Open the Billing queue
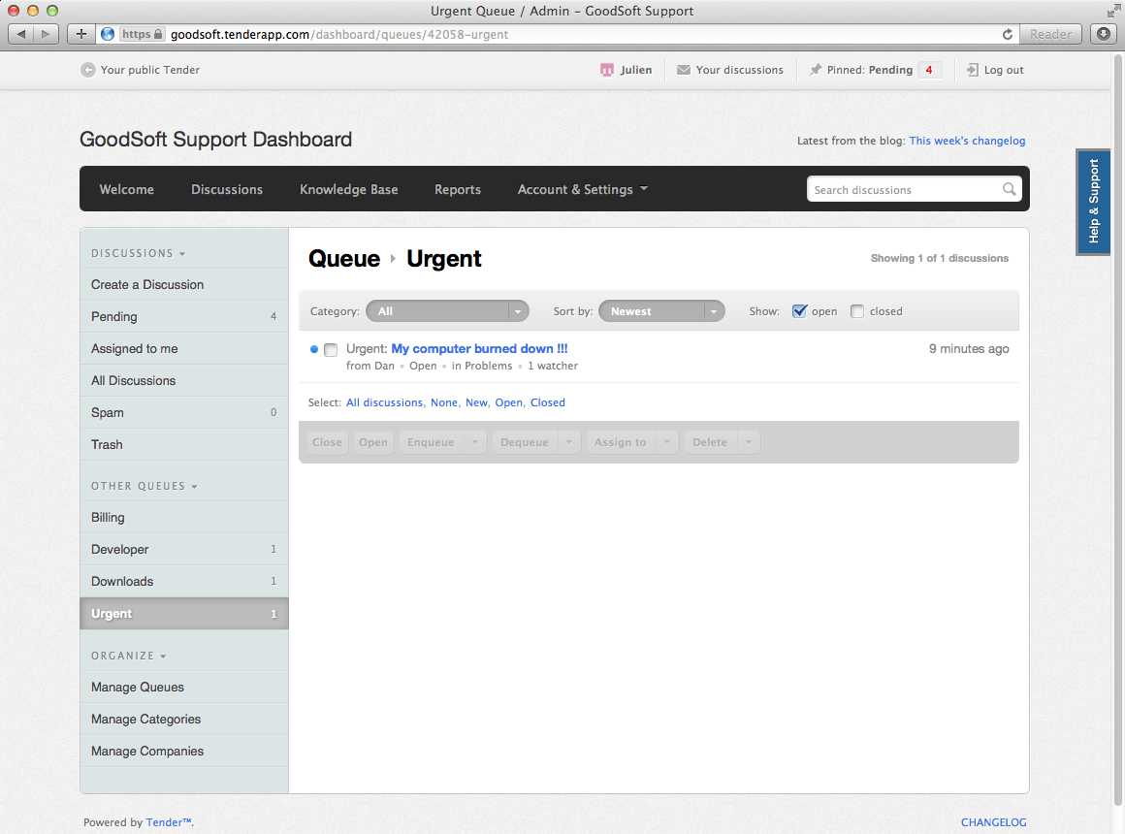Viewport: 1125px width, 834px height. coord(184,518)
